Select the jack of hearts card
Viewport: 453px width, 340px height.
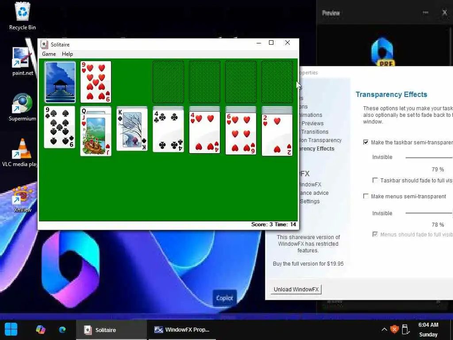(x=96, y=135)
